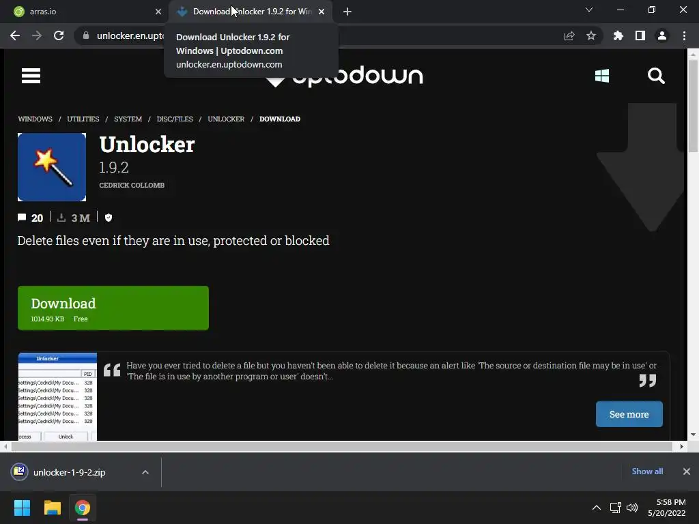
Task: Click the horizontal scrollbar thumb
Action: click(x=341, y=446)
